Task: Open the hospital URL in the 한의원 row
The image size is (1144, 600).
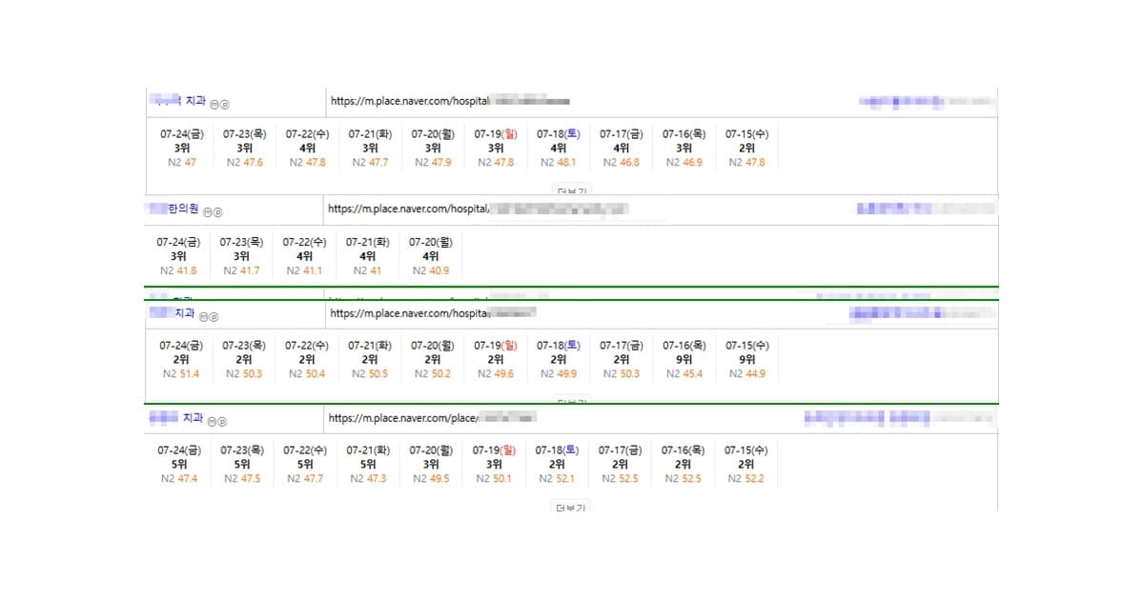Action: [478, 208]
